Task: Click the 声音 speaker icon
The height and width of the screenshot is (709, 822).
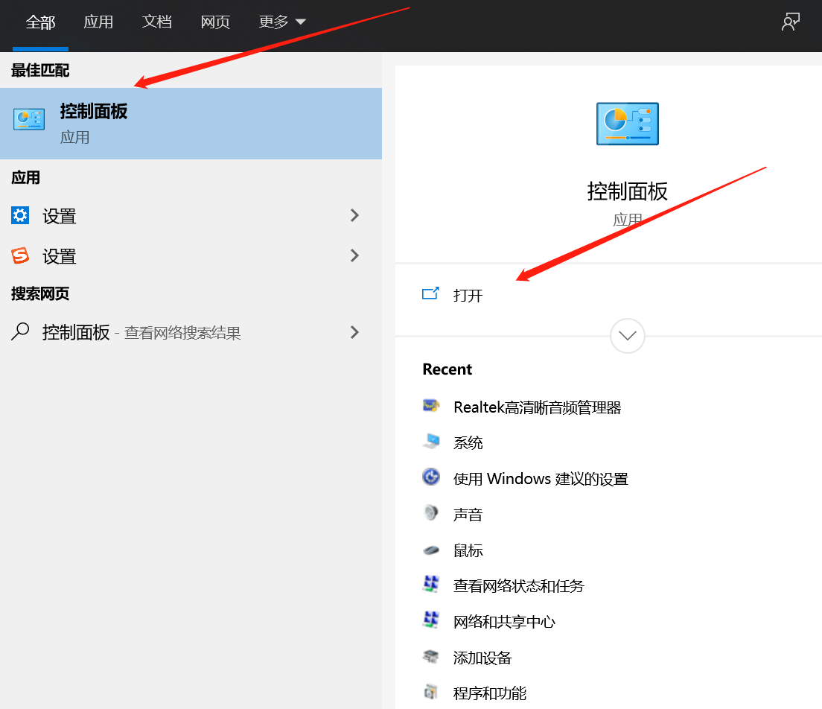Action: coord(431,514)
